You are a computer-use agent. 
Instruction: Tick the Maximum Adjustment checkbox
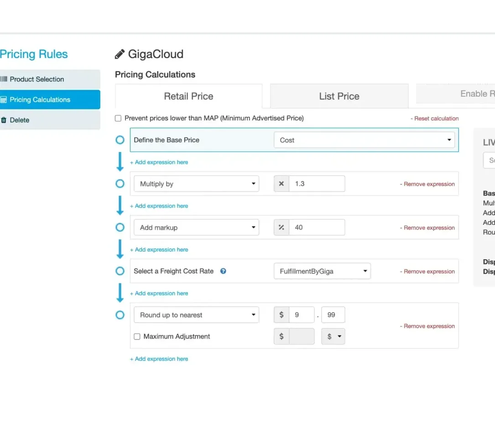(137, 336)
